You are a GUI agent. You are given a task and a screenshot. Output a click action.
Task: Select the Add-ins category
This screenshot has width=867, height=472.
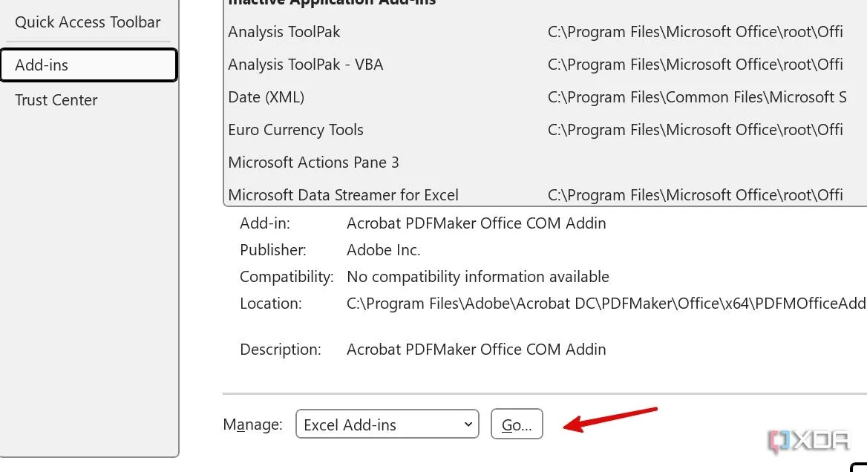88,65
